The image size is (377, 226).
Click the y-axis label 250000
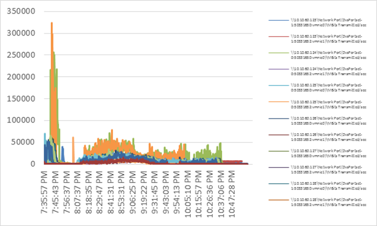tap(21, 55)
